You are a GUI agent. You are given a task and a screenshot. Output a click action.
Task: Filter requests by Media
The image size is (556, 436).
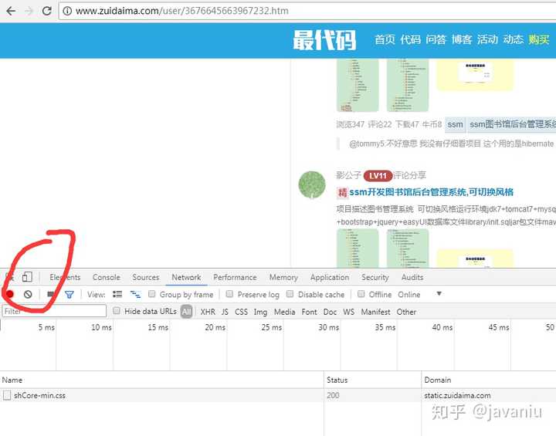(x=284, y=312)
